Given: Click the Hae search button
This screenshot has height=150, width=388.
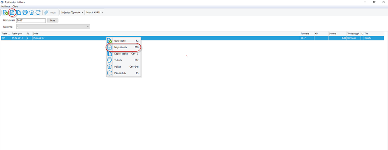Looking at the screenshot, I should (52, 21).
